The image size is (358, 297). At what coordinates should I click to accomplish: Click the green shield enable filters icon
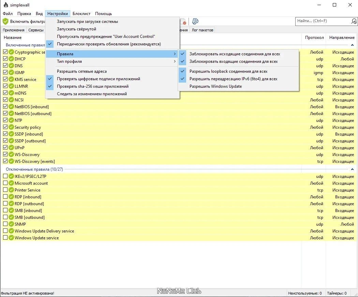tap(5, 22)
